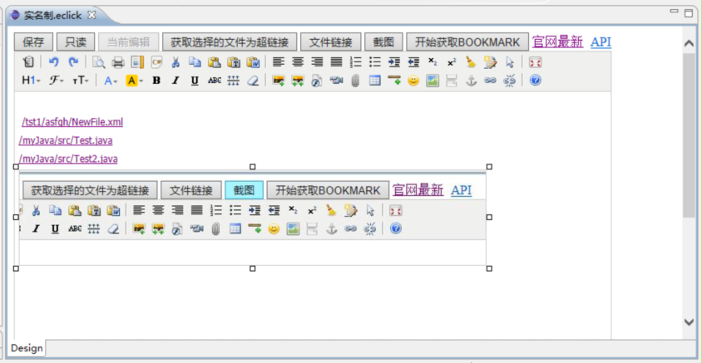Insert hyperlink with top chain icon
Viewport: 702px width, 363px height.
point(490,81)
